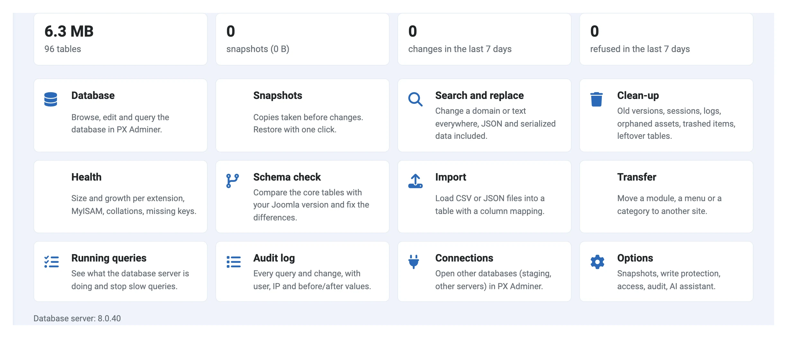The image size is (787, 338).
Task: Open the Clean-up title link
Action: coord(638,95)
